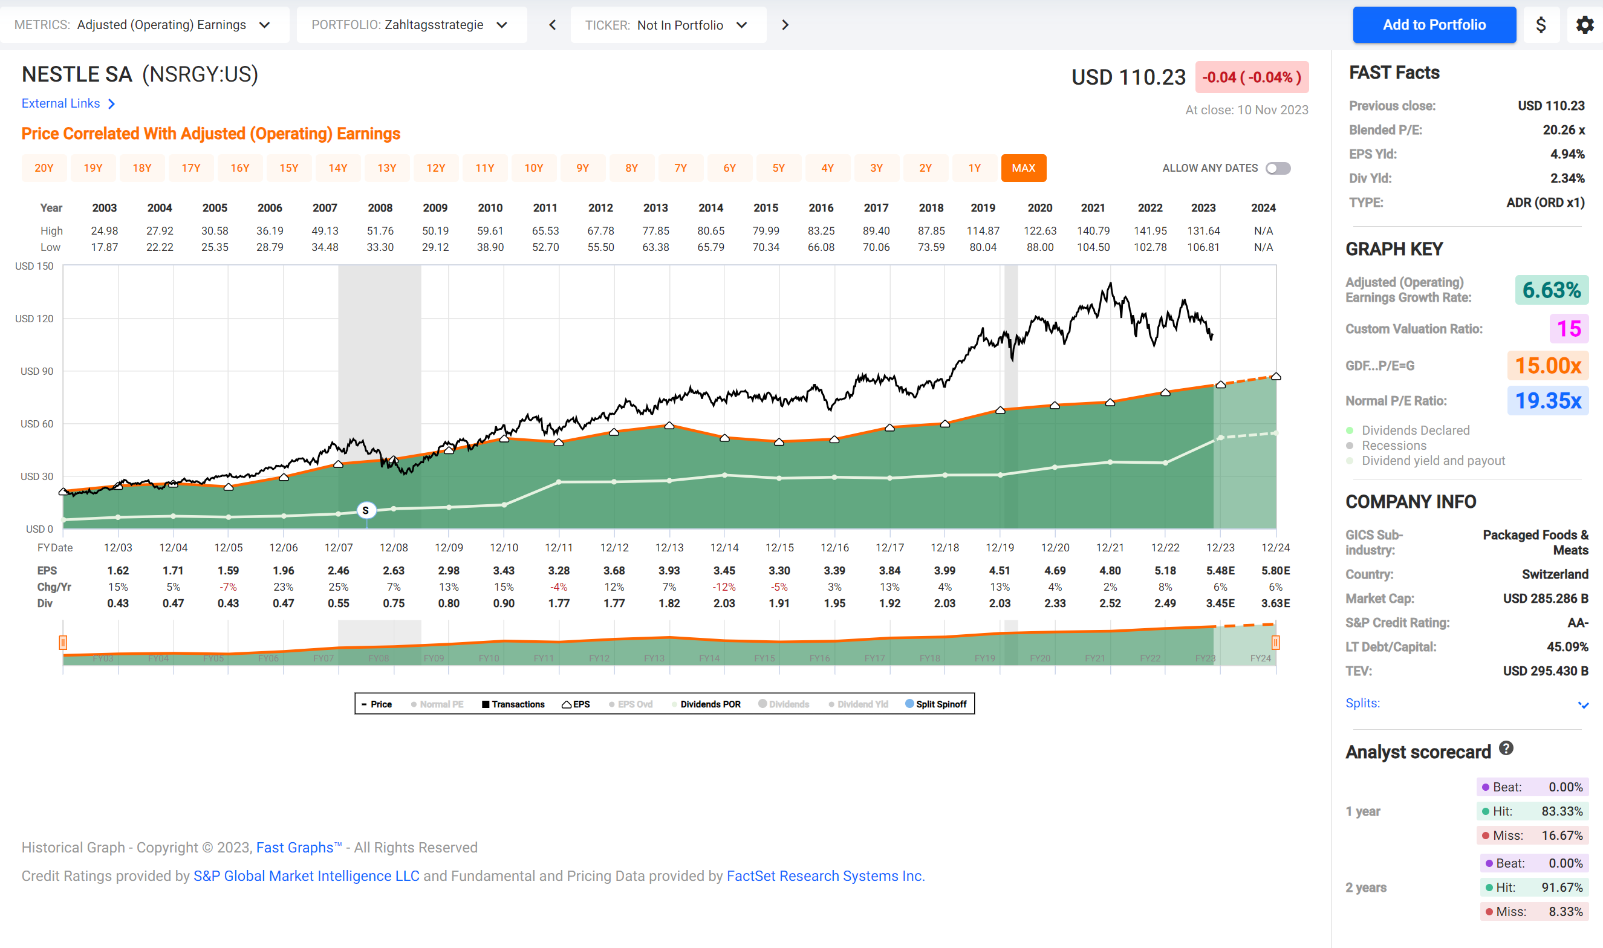Open the Portfolio Zahltagsstrategie dropdown
The image size is (1603, 948).
coord(411,25)
